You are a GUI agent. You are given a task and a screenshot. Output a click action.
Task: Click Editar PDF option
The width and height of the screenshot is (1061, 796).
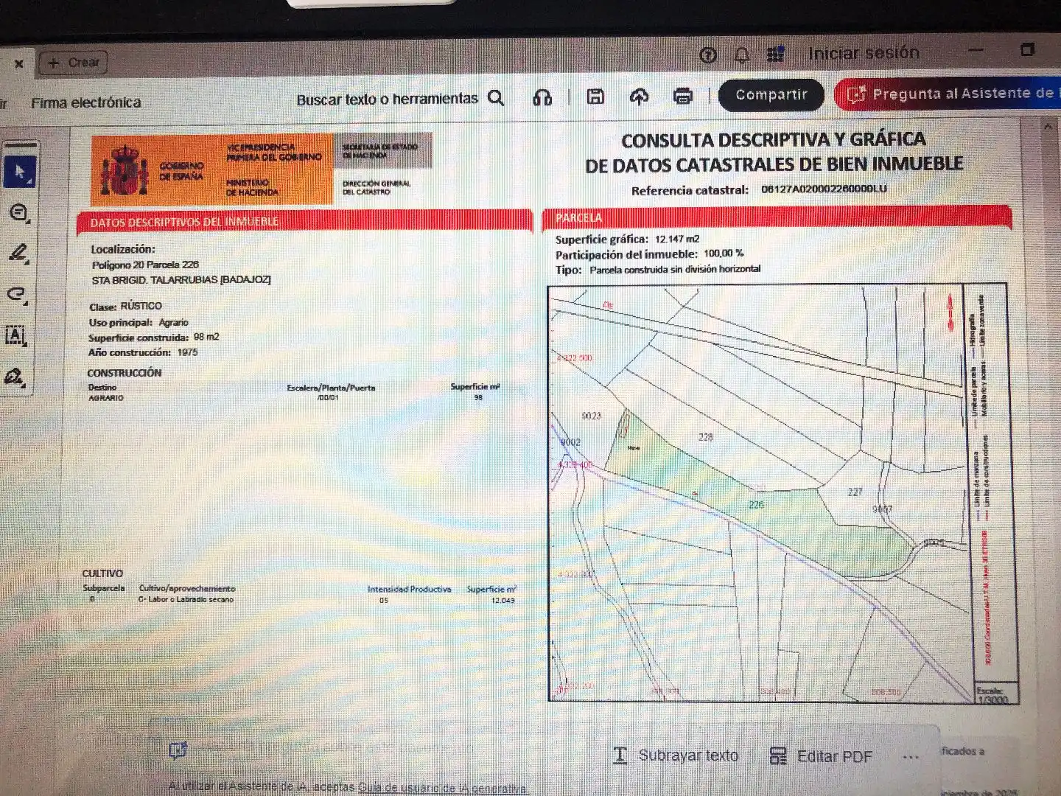pos(821,756)
